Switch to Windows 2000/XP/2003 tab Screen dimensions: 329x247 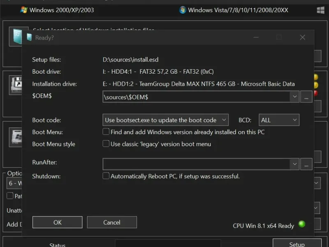click(x=57, y=10)
